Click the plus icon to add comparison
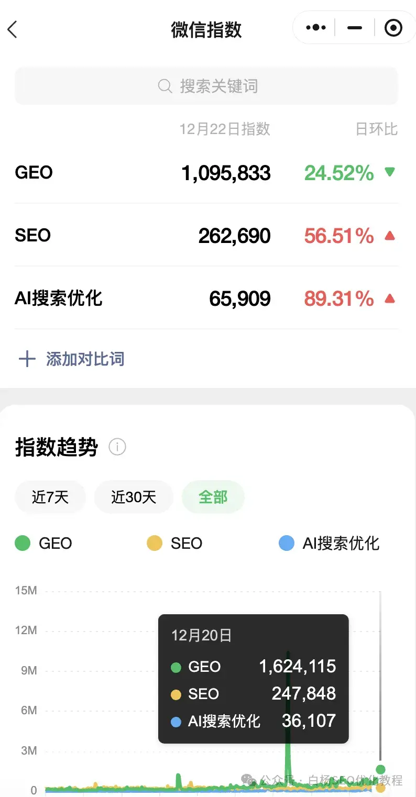This screenshot has height=797, width=416. (x=27, y=359)
